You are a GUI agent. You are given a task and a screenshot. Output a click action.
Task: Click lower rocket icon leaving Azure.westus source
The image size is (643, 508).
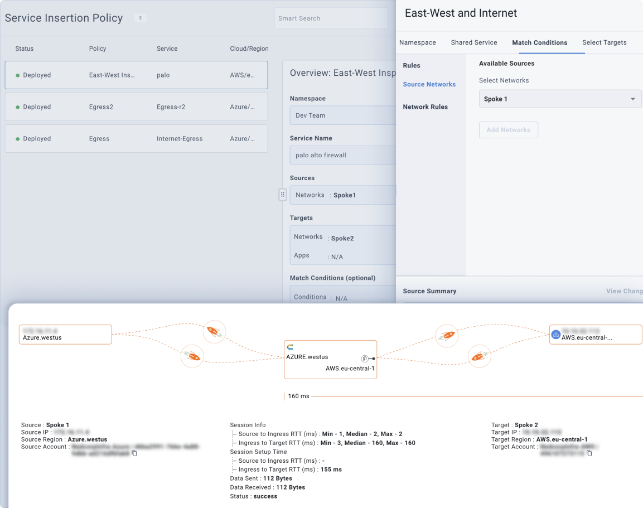click(x=192, y=356)
